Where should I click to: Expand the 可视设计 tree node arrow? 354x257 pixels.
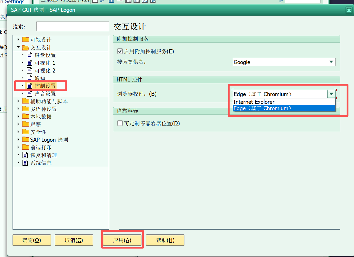click(18, 39)
